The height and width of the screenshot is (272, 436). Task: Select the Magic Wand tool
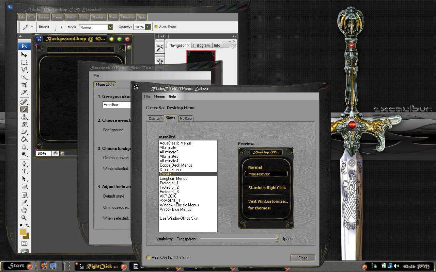[24, 77]
